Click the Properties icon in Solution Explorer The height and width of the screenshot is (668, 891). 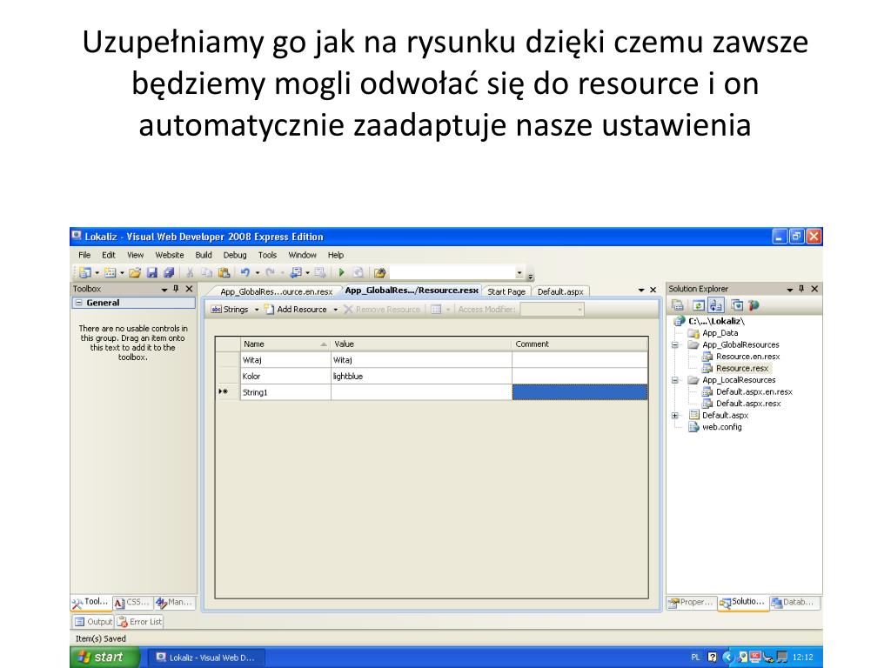(677, 305)
